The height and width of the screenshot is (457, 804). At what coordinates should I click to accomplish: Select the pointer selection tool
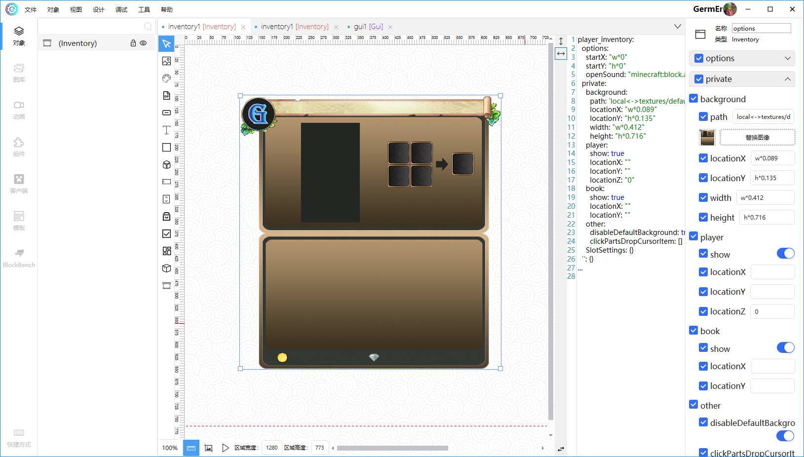(166, 44)
